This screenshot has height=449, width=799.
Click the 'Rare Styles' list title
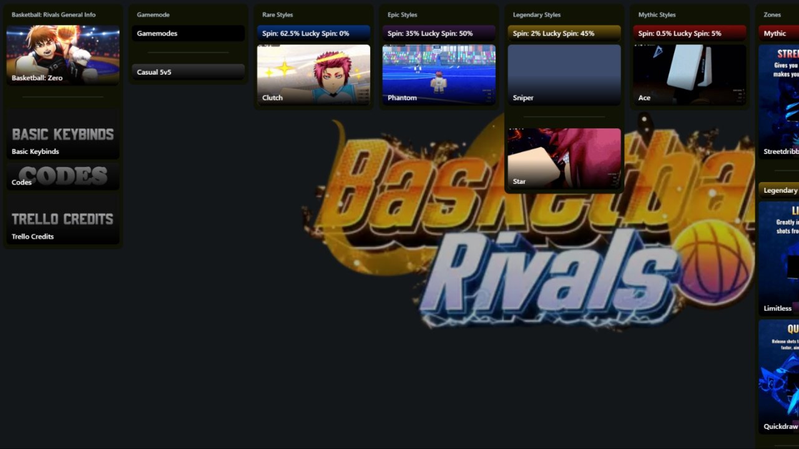pyautogui.click(x=278, y=14)
